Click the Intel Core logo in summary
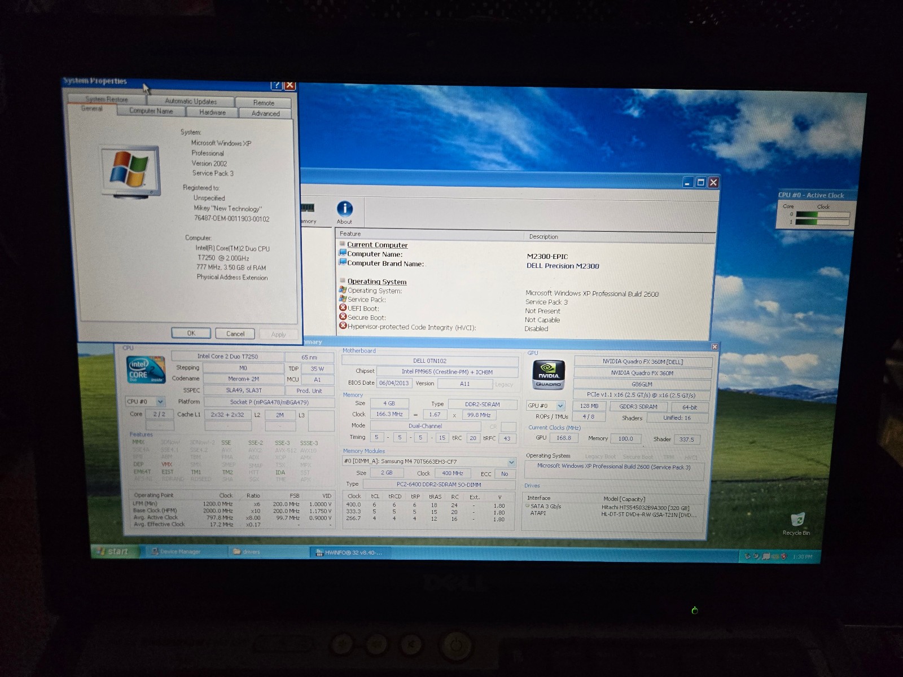This screenshot has height=677, width=903. (x=146, y=370)
